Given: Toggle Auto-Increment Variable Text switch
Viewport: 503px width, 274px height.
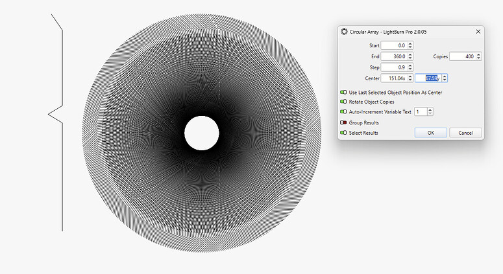Looking at the screenshot, I should [343, 111].
